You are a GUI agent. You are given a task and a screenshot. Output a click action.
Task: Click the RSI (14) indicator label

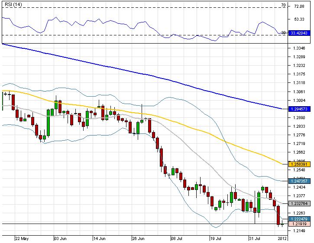12,4
